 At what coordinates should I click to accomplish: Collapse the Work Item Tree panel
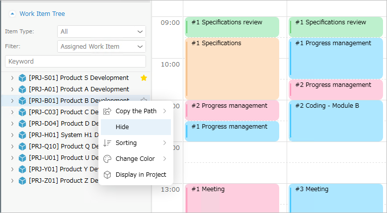tap(12, 14)
